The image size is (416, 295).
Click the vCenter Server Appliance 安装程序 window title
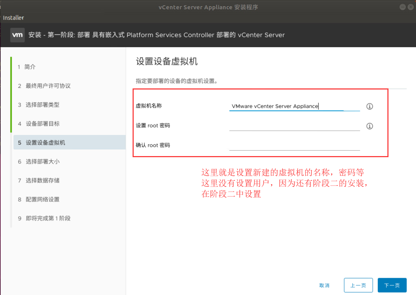pos(208,7)
